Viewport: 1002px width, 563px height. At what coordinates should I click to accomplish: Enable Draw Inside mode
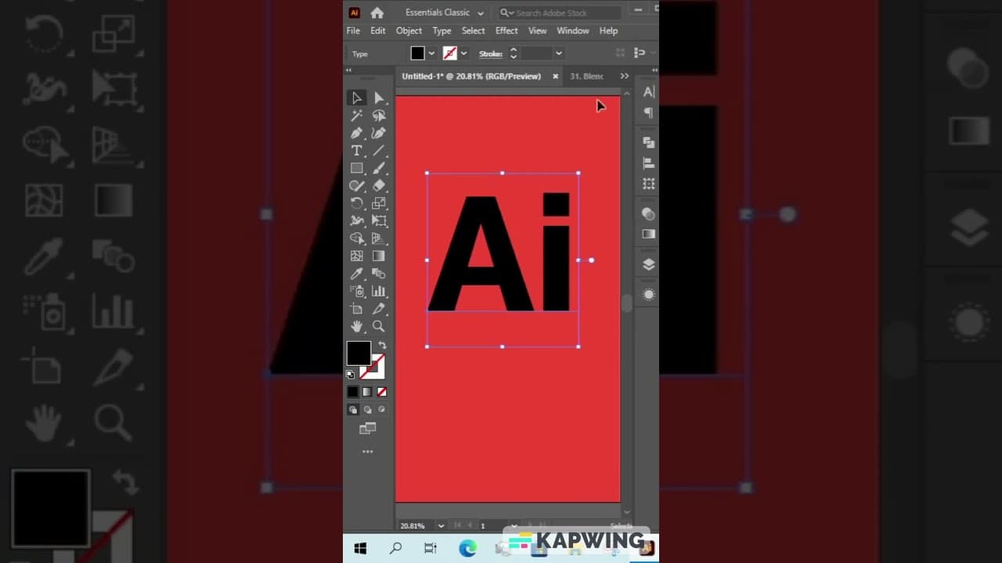382,409
